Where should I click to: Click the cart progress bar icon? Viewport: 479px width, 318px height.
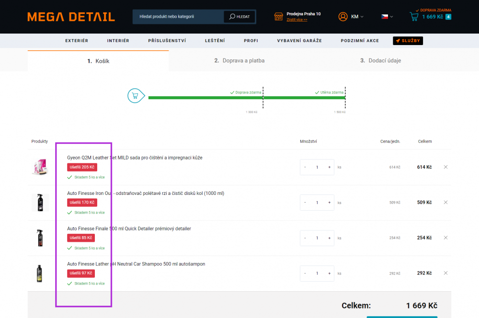[x=136, y=96]
